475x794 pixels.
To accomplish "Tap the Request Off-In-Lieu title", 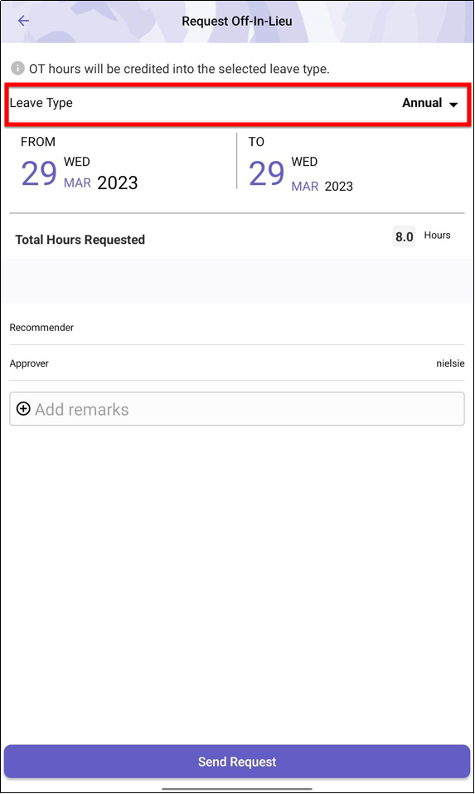I will (237, 22).
